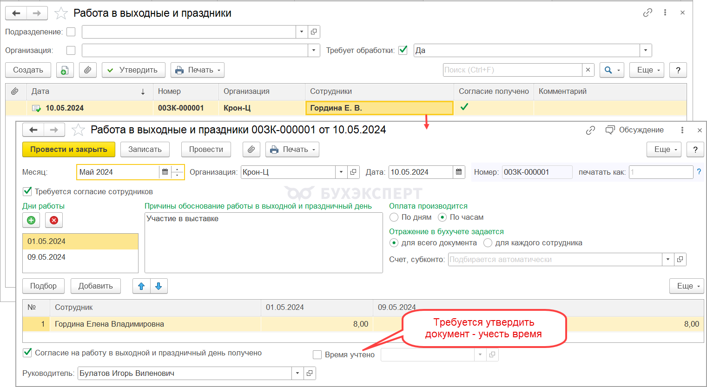Screen dimensions: 707x387
Task: Expand the Руководитель dropdown list
Action: 297,374
